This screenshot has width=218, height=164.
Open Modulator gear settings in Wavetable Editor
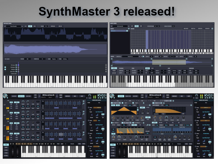16,69
